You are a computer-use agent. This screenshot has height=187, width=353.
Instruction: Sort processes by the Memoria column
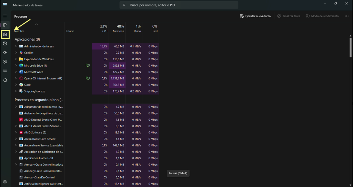pos(118,29)
